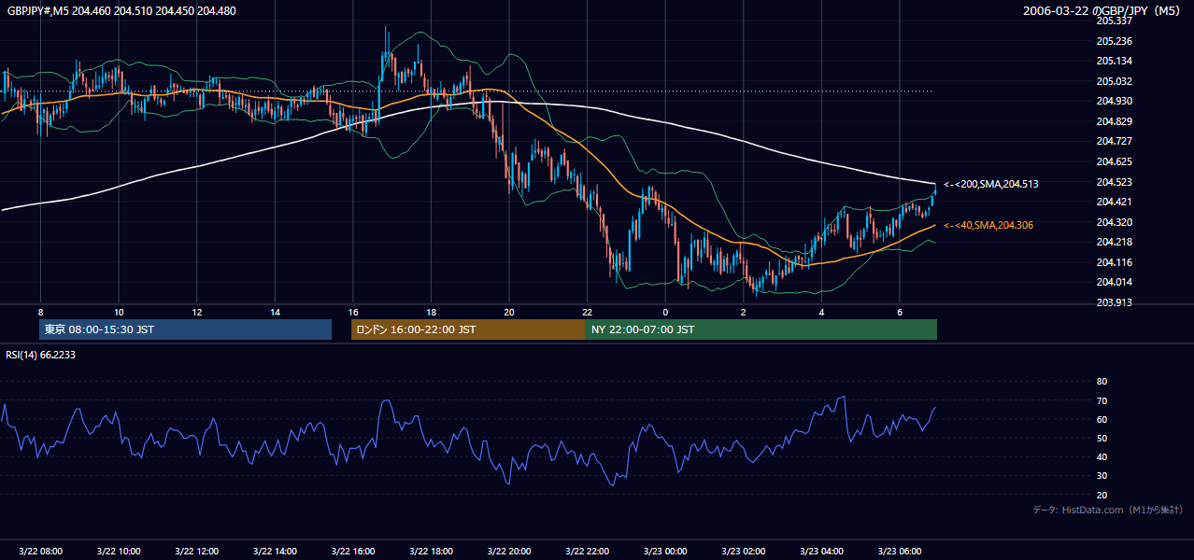The image size is (1194, 560).
Task: Click price axis value 205.337
Action: (1114, 21)
